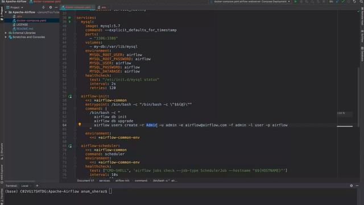
Task: Click the highlighted 'Admin' word on line 64
Action: [x=152, y=125]
